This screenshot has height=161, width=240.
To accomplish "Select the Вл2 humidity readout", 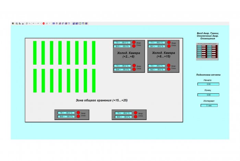I will [157, 69].
